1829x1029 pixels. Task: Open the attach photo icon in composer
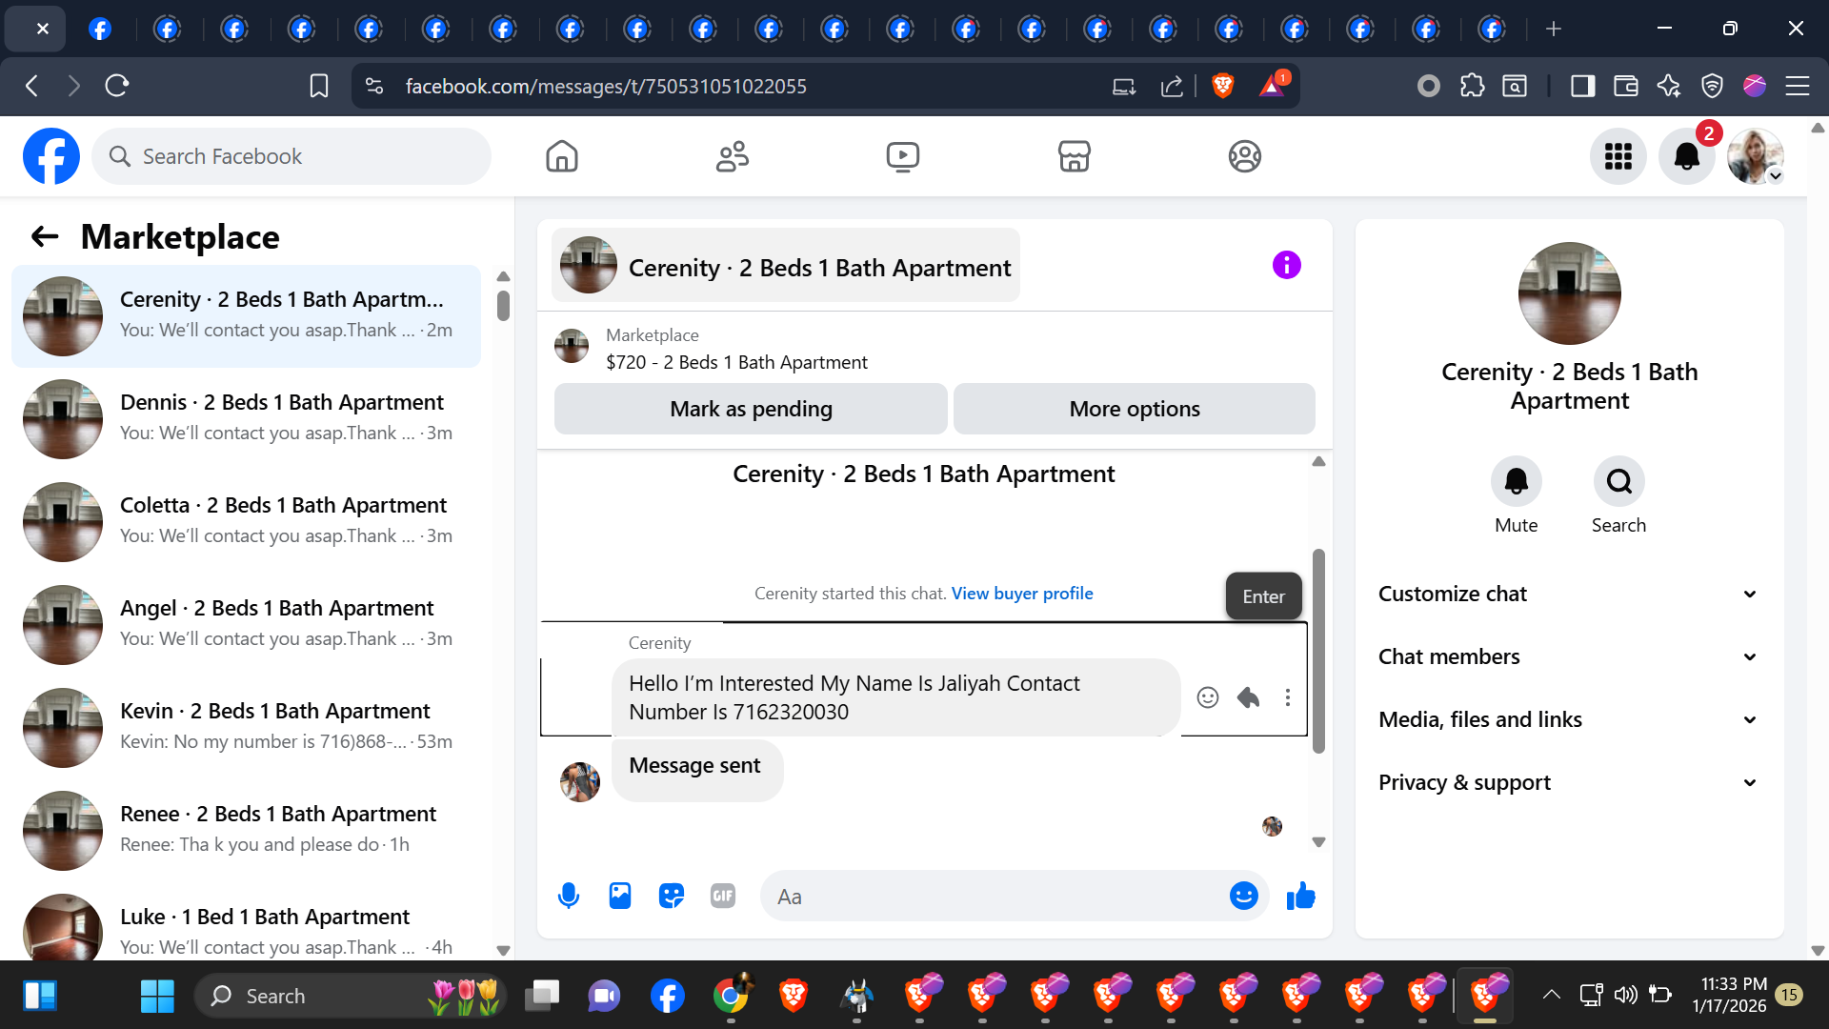pyautogui.click(x=620, y=896)
